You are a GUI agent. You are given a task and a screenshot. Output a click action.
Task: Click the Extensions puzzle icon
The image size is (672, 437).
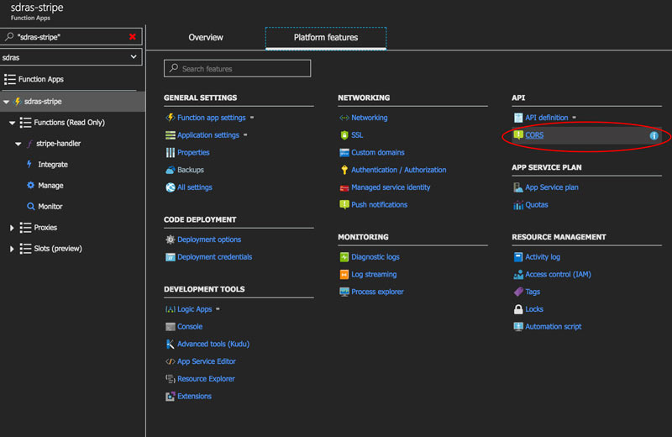(171, 397)
